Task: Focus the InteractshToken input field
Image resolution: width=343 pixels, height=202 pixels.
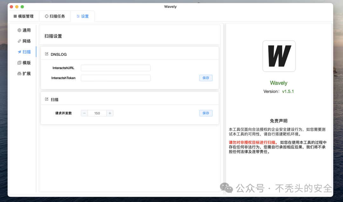Action: click(116, 78)
